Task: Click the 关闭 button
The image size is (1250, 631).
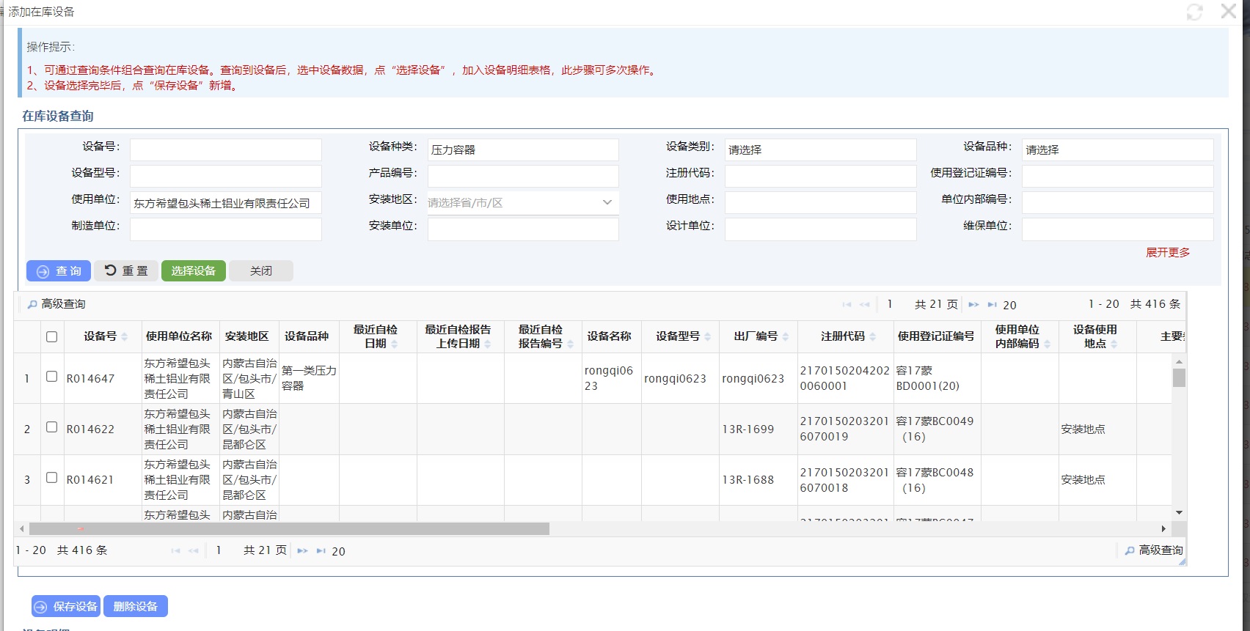Action: [261, 270]
